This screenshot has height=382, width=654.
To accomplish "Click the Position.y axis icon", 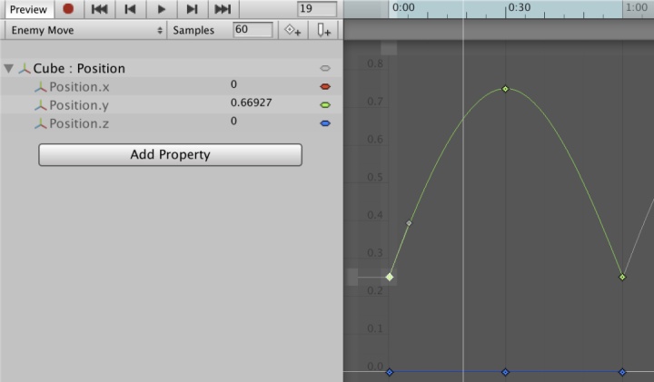I will [x=41, y=105].
